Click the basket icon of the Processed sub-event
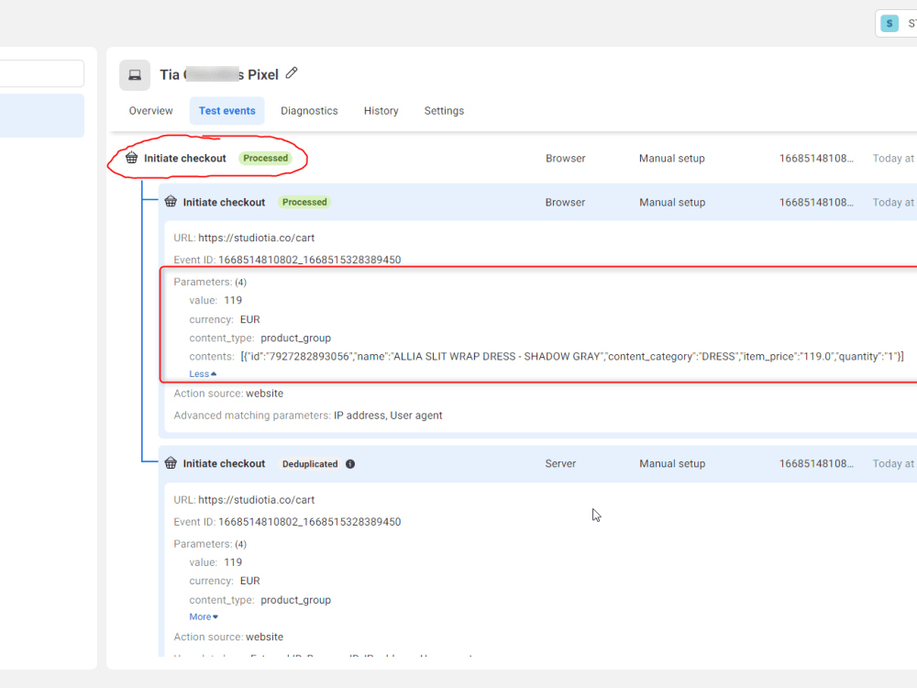The width and height of the screenshot is (917, 688). point(171,201)
